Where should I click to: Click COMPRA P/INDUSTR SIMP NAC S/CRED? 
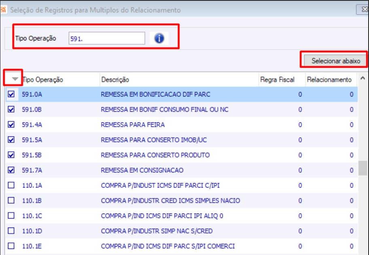[157, 231]
